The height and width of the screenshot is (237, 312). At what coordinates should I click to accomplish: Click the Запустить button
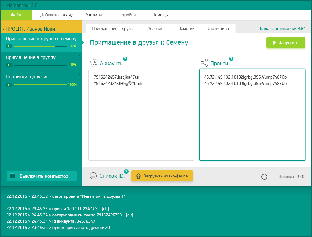286,42
